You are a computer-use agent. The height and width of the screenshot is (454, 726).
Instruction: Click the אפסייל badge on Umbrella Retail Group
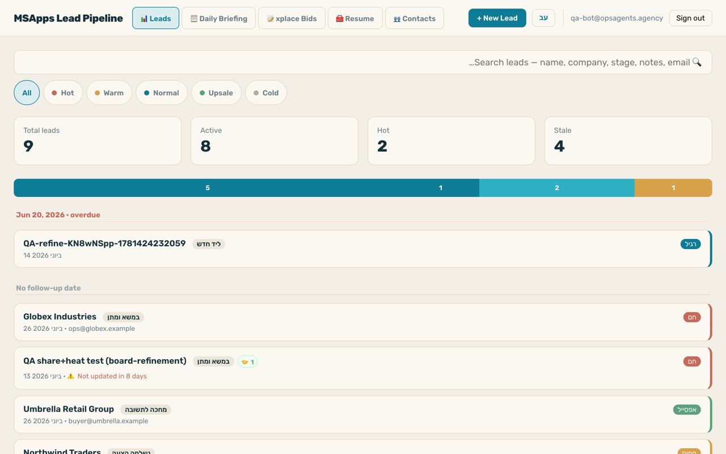click(687, 410)
